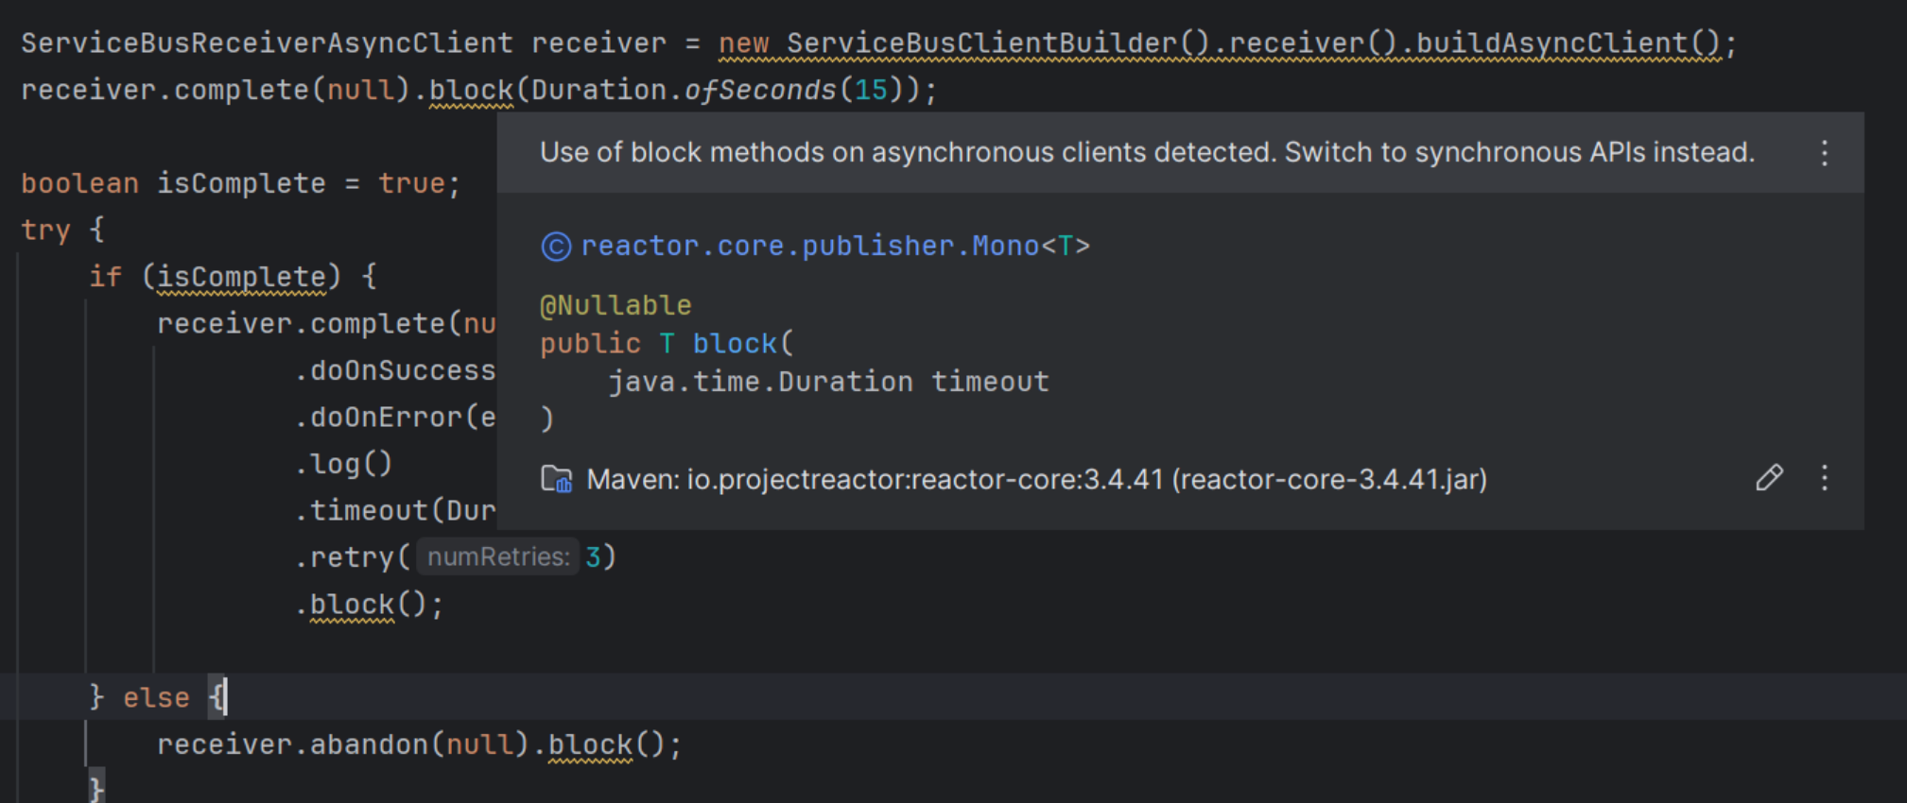Click the .doOnSuccess call
Viewport: 1907px width, 803px height.
[395, 370]
